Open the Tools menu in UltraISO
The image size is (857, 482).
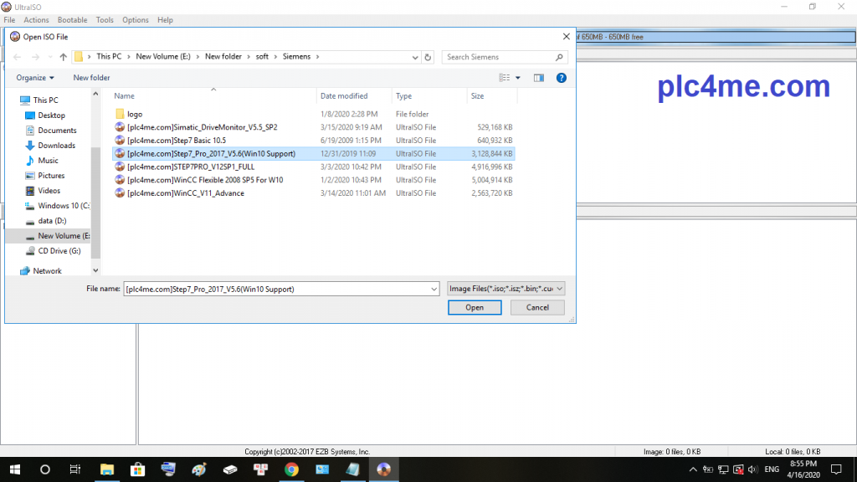pyautogui.click(x=105, y=20)
